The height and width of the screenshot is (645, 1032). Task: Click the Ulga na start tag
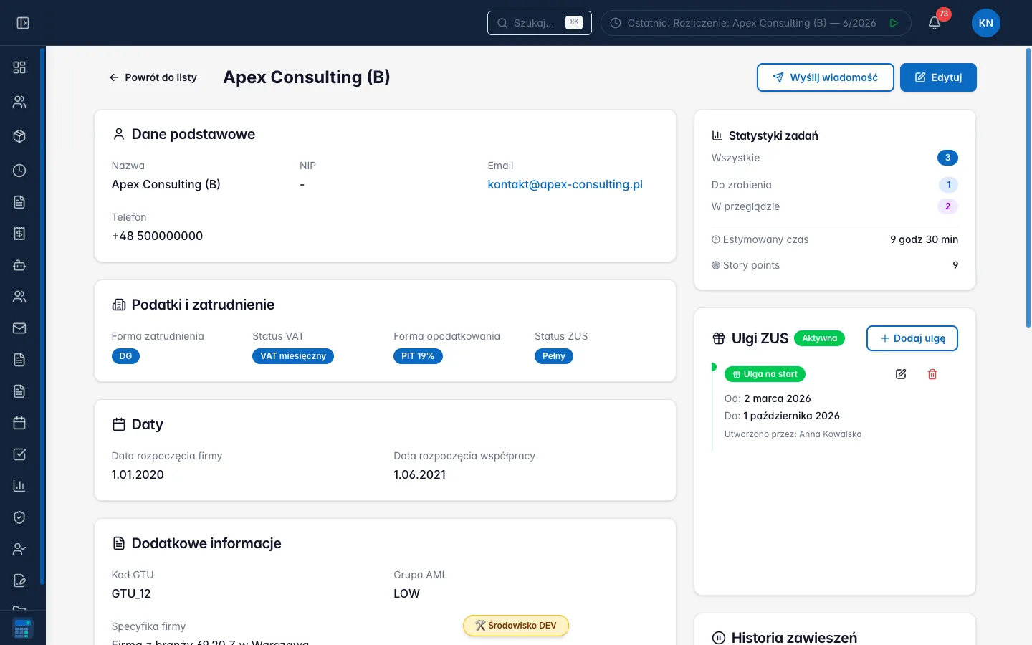(x=765, y=374)
